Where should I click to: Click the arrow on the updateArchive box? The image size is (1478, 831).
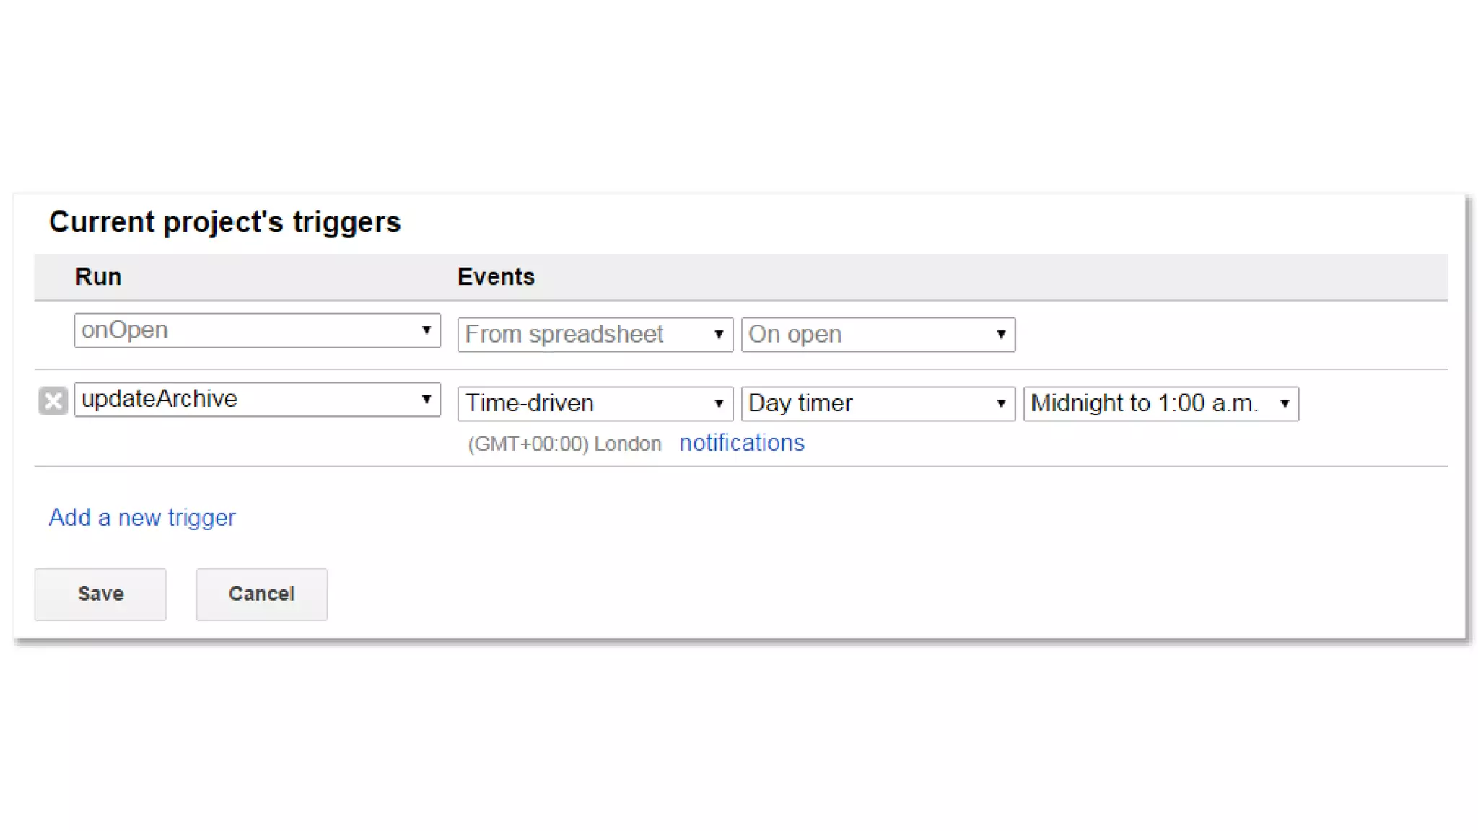(x=426, y=399)
